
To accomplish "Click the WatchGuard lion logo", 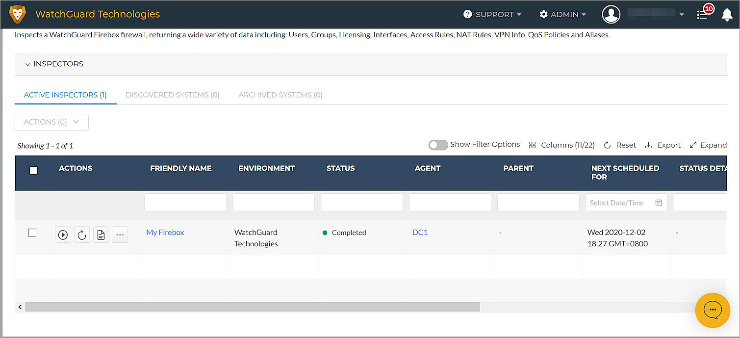I will 18,14.
